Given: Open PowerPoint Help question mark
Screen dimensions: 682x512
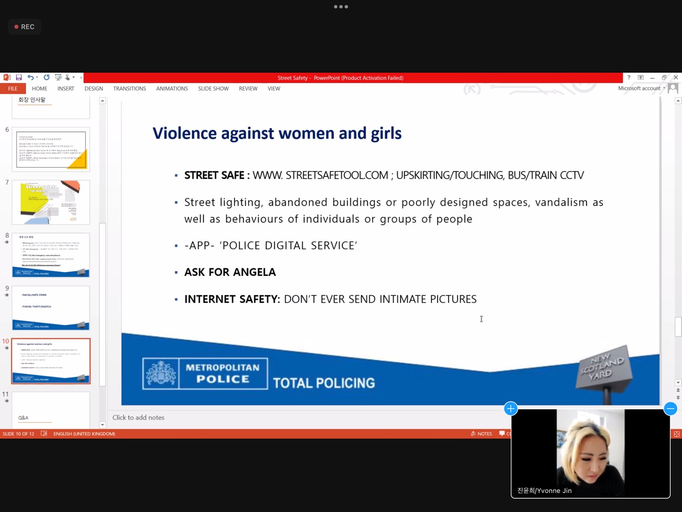Looking at the screenshot, I should 629,77.
